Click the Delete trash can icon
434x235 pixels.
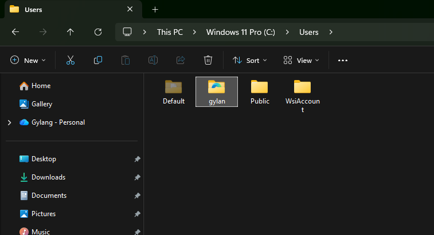[x=208, y=60]
